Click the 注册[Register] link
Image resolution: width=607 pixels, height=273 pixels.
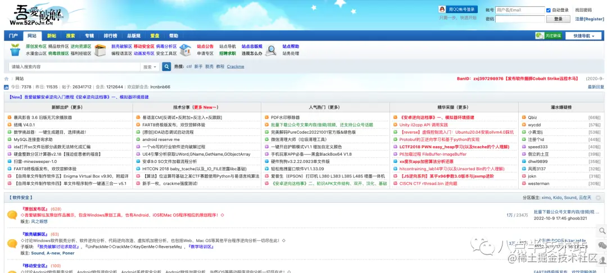(x=589, y=19)
